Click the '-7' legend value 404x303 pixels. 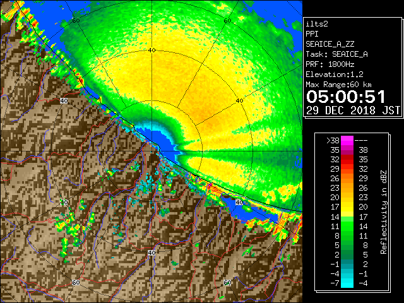(335, 283)
